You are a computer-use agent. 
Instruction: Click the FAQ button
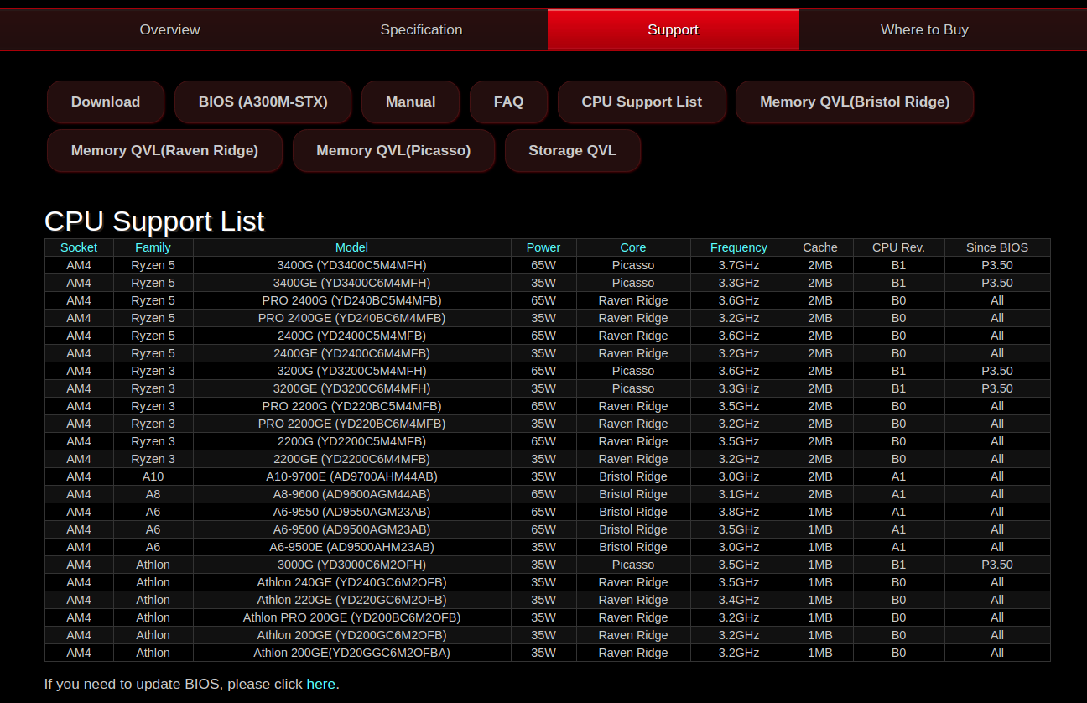click(508, 102)
